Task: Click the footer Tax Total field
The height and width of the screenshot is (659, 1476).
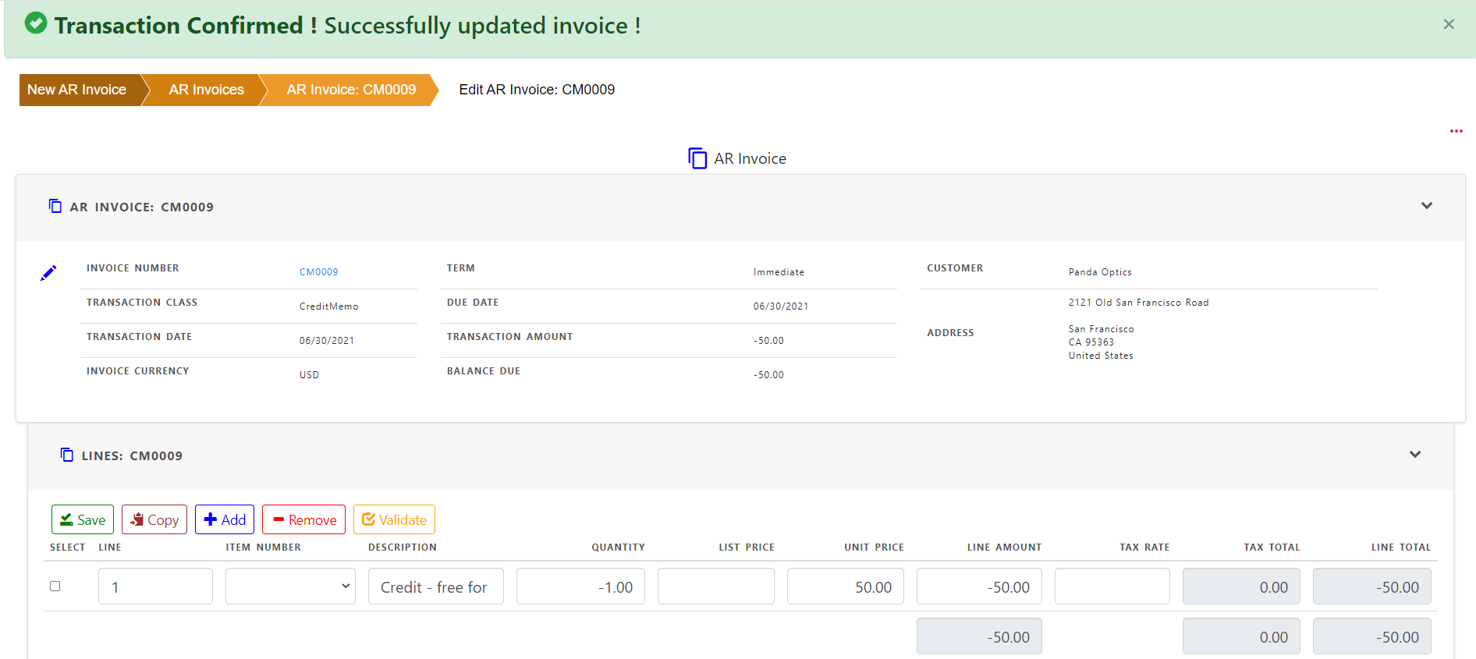Action: tap(1241, 636)
